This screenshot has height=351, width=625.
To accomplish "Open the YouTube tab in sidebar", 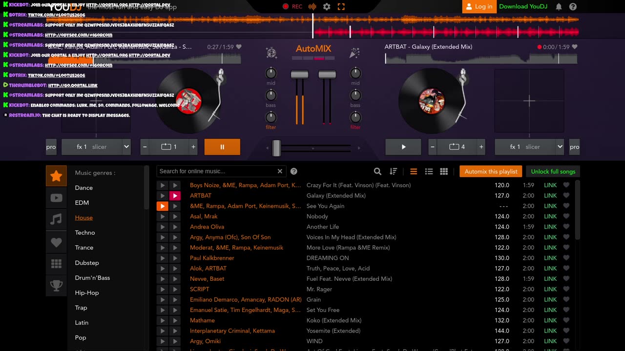I will pos(56,197).
